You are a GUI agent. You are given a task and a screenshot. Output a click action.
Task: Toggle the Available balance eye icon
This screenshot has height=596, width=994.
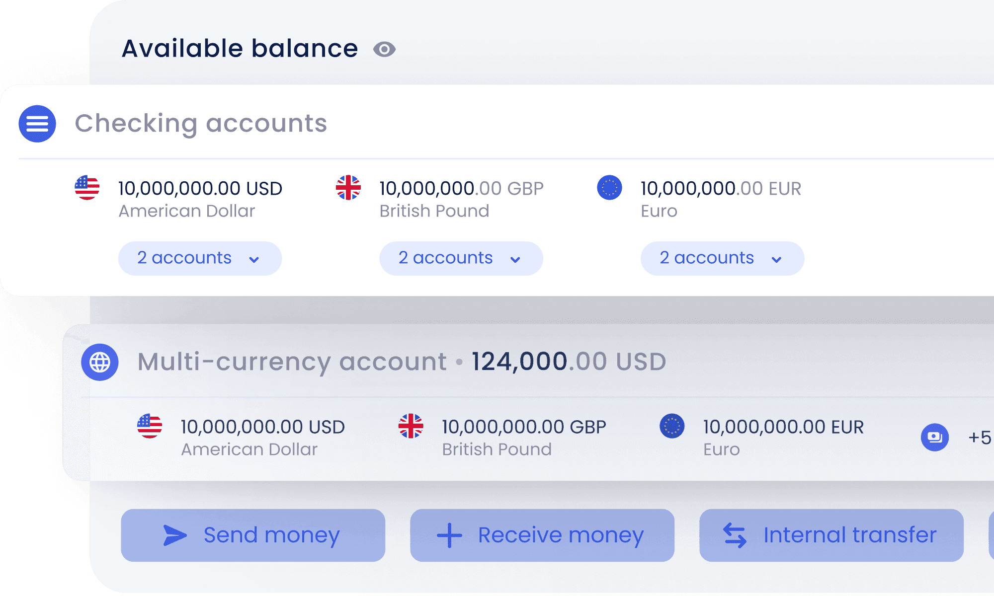(384, 49)
